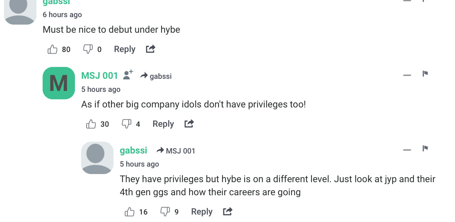Viewport: 455px width, 222px height.
Task: Like gabssi's reply about jyp 4th gen
Action: pos(130,212)
